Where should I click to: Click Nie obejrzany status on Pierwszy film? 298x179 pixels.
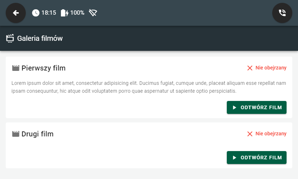pos(271,68)
